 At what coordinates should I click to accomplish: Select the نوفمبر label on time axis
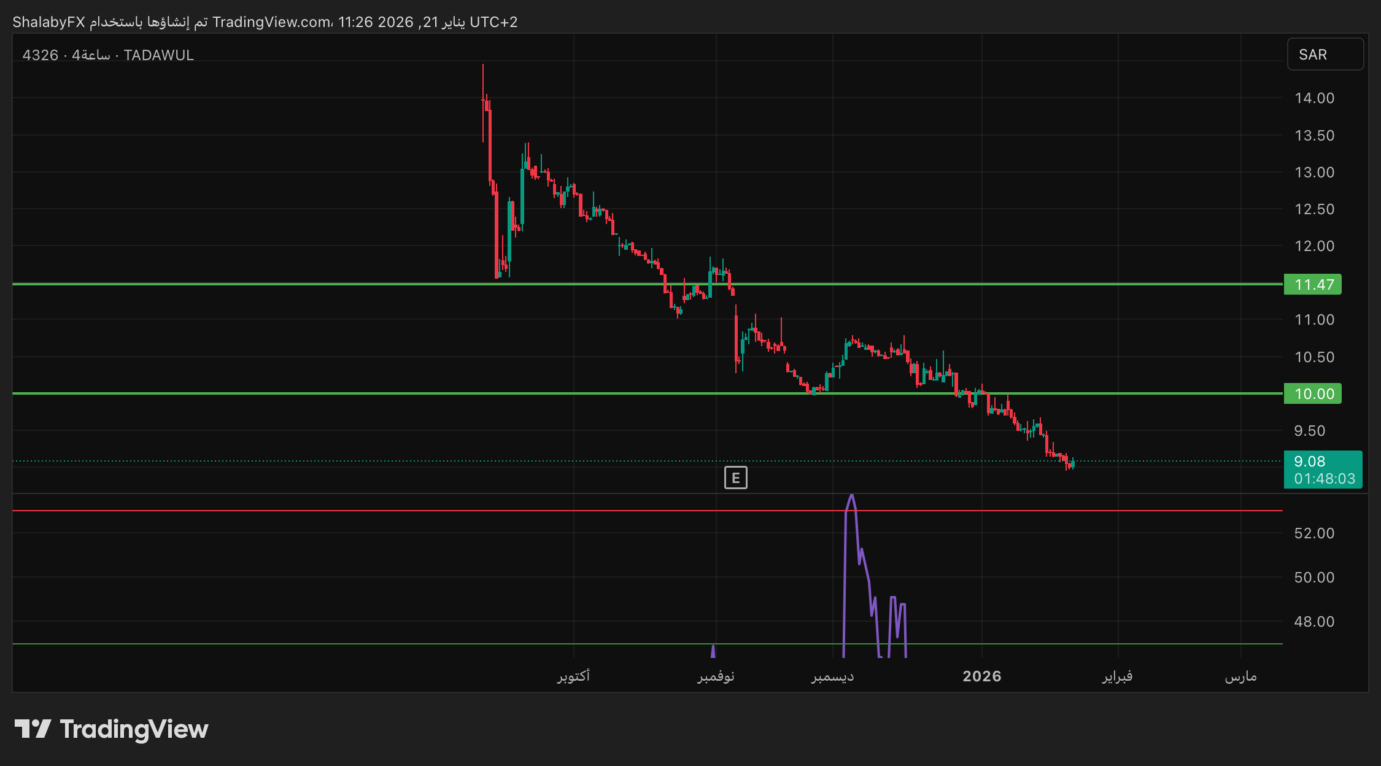(x=716, y=676)
